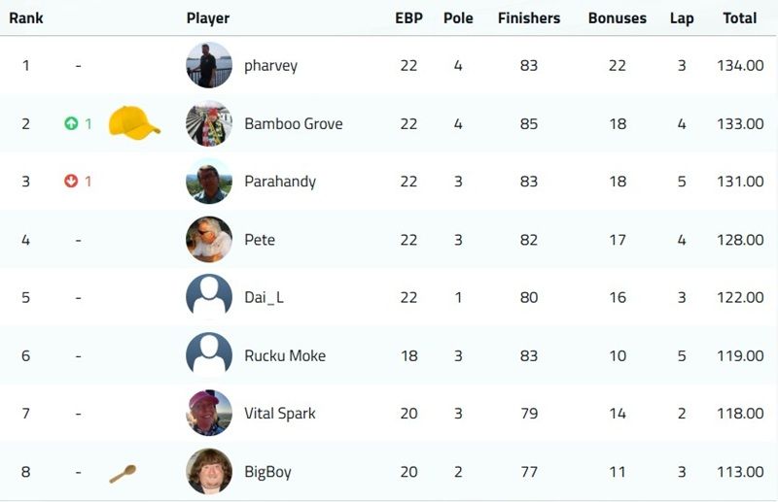The image size is (778, 502).
Task: Select Dai_L's default avatar icon
Action: (x=209, y=297)
